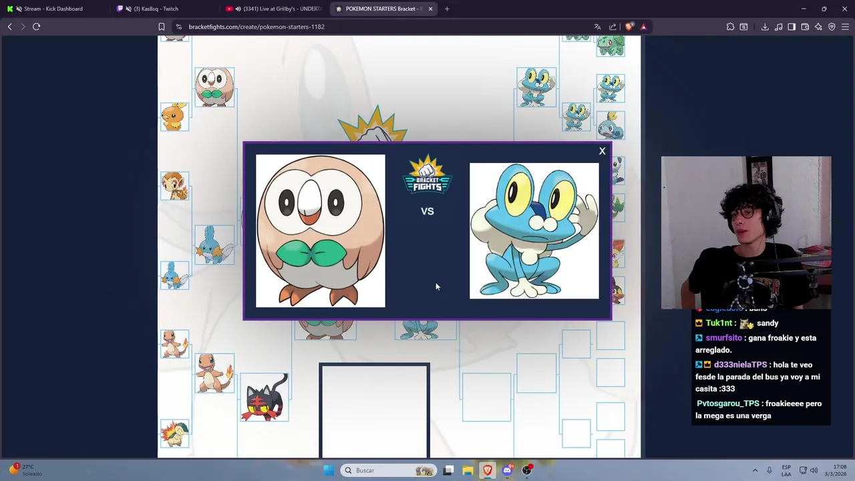Open Discord from taskbar

tap(507, 470)
